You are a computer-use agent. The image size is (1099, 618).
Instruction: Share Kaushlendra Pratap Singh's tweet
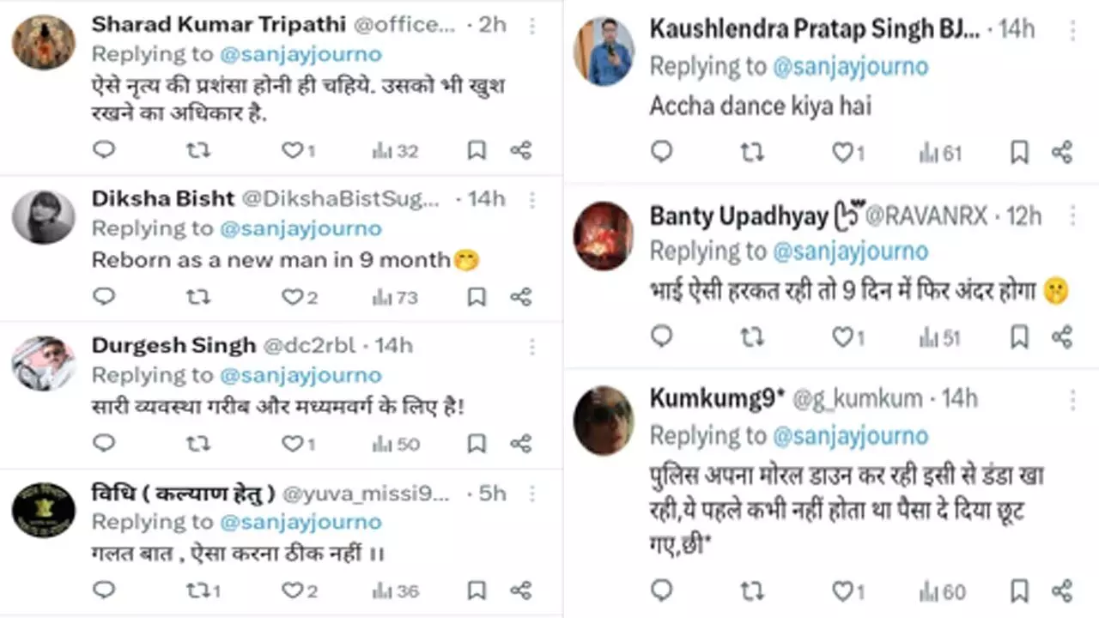1062,153
